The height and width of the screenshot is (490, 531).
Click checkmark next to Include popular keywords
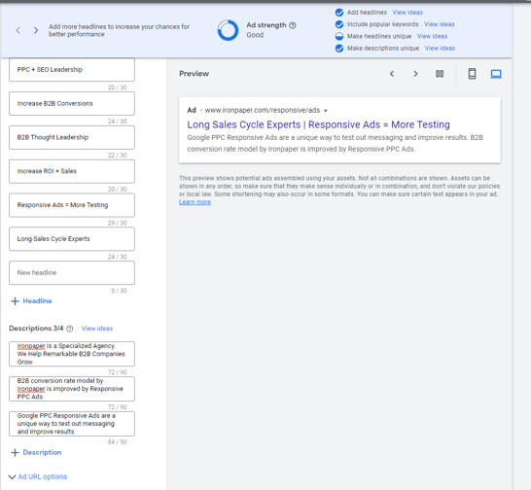(339, 24)
